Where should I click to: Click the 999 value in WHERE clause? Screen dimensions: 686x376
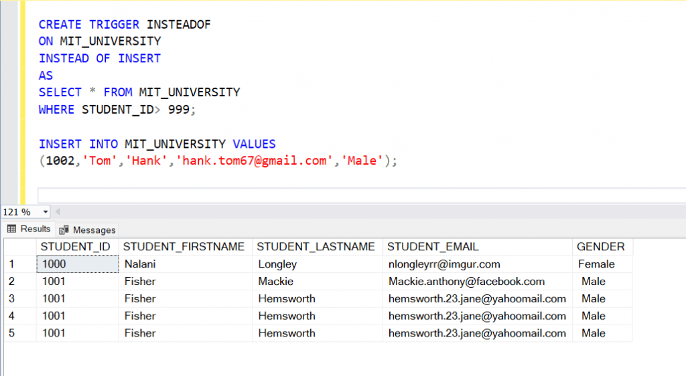tap(178, 110)
